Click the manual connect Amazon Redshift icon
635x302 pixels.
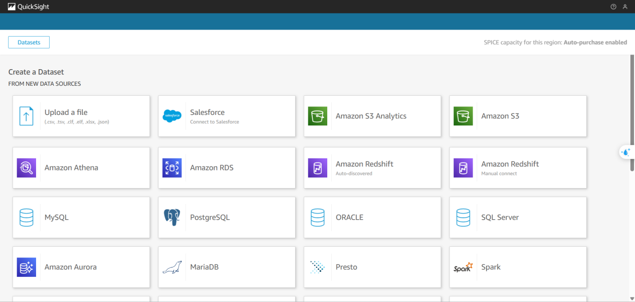click(x=463, y=168)
